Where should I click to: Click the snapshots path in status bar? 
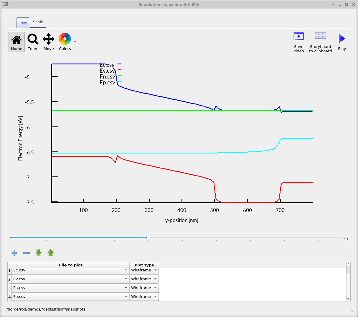pos(46,309)
